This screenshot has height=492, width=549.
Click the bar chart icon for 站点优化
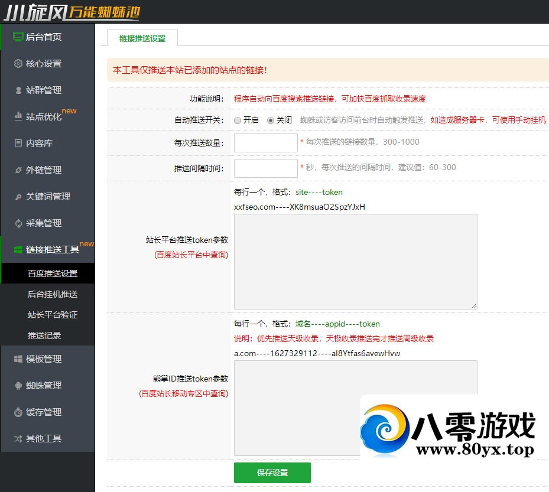click(x=18, y=117)
